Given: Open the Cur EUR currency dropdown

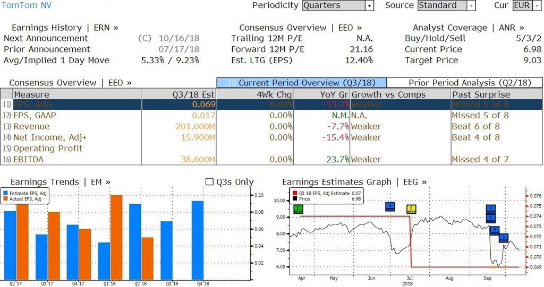Looking at the screenshot, I should [526, 5].
